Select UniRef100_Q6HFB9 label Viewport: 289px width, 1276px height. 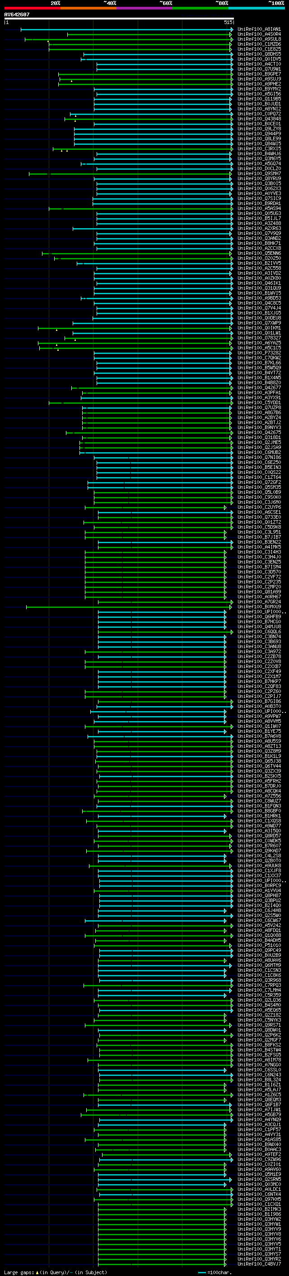coord(259,616)
